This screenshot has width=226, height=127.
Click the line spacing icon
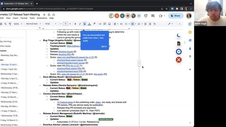point(121,24)
